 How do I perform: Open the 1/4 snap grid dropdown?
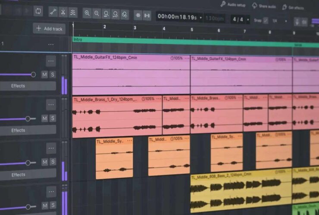tap(286, 21)
